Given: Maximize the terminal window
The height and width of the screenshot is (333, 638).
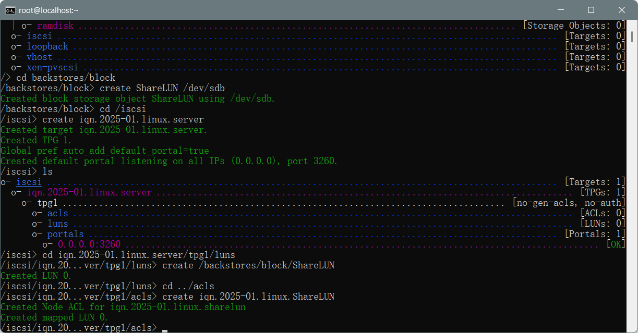Looking at the screenshot, I should 591,10.
